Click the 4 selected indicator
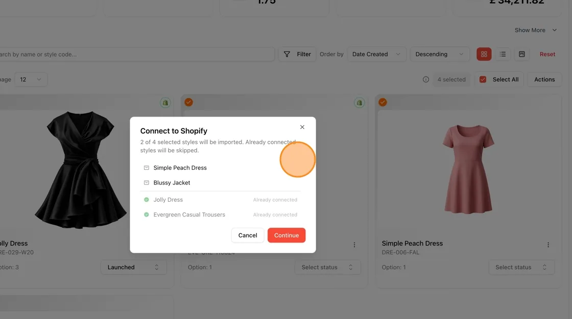 [x=451, y=79]
